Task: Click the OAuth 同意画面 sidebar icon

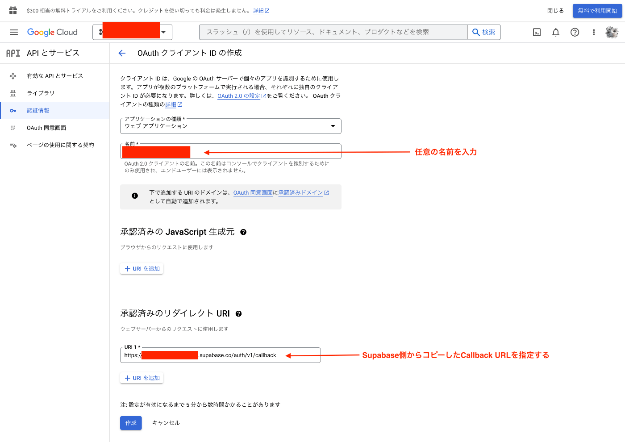Action: point(13,128)
